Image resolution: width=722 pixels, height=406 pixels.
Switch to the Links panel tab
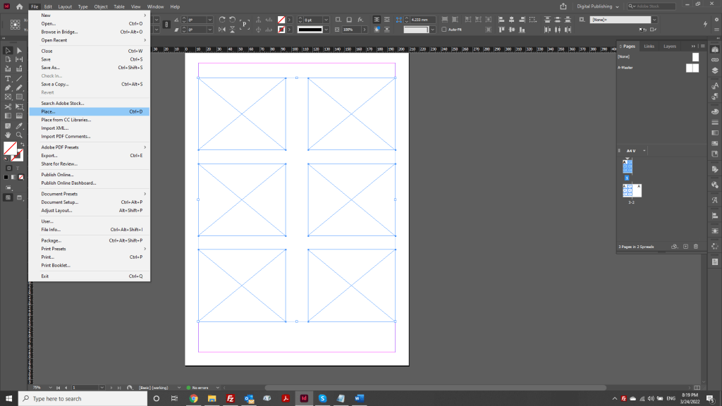[x=648, y=46]
